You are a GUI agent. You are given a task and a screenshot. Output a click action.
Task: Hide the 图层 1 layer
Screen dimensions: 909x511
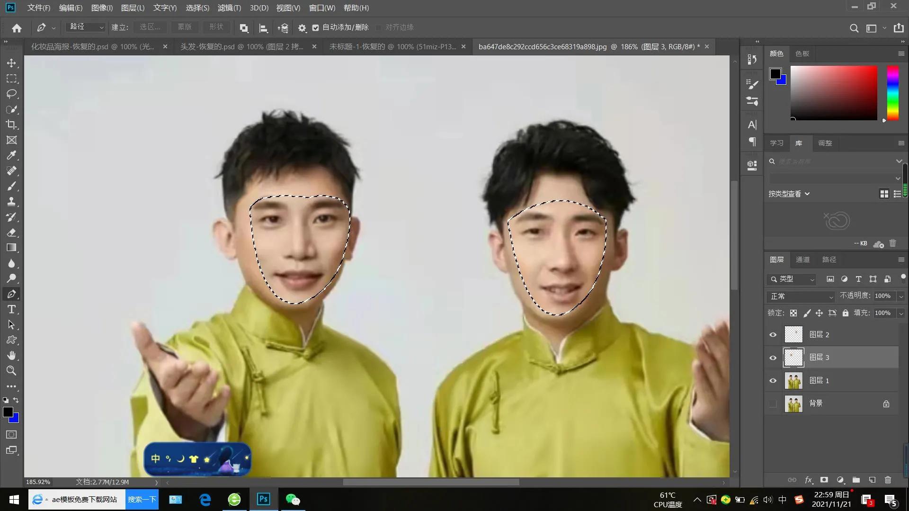pos(773,380)
